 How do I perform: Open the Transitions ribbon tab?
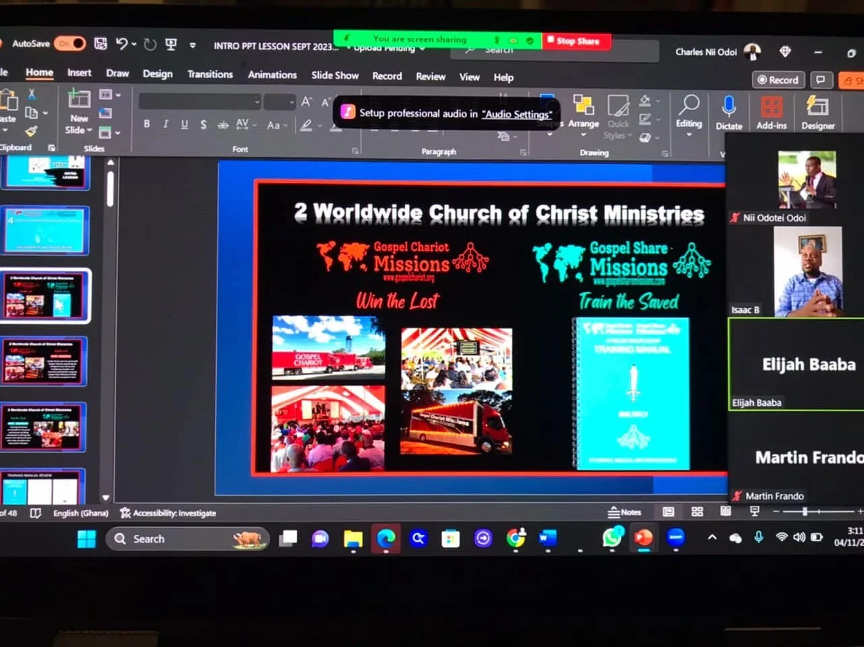tap(210, 74)
